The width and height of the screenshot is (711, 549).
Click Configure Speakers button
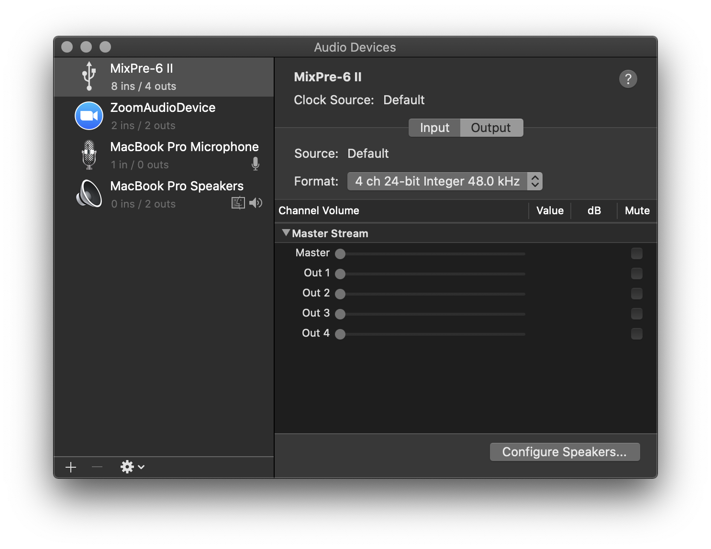tap(565, 452)
